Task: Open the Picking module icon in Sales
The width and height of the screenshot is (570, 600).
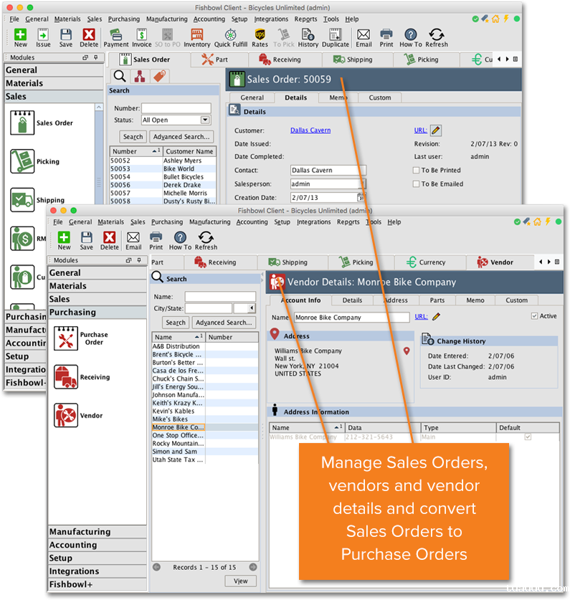Action: 22,161
